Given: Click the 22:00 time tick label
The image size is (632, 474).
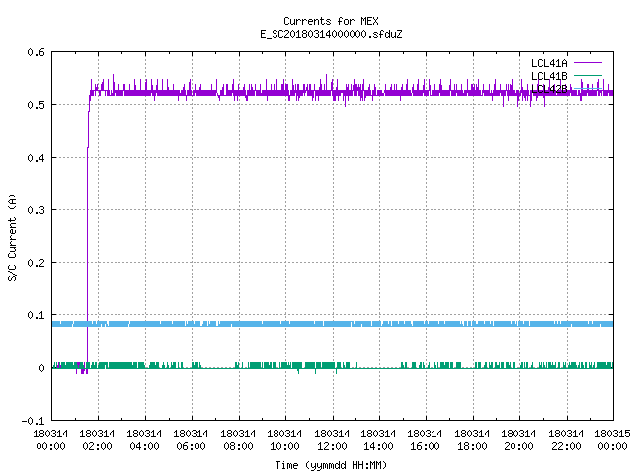Looking at the screenshot, I should [x=566, y=446].
